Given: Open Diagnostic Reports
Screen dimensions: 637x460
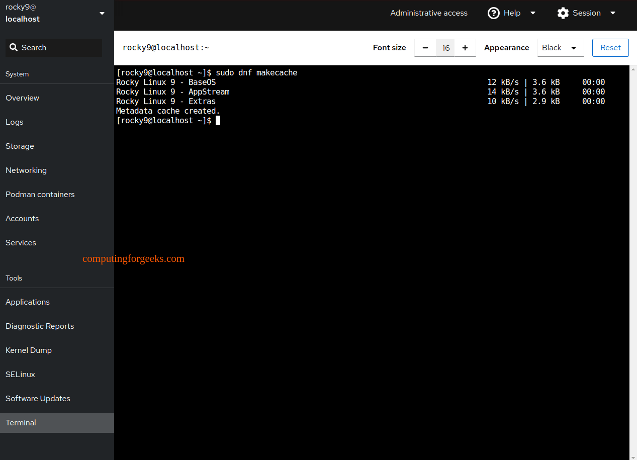Looking at the screenshot, I should [x=40, y=326].
